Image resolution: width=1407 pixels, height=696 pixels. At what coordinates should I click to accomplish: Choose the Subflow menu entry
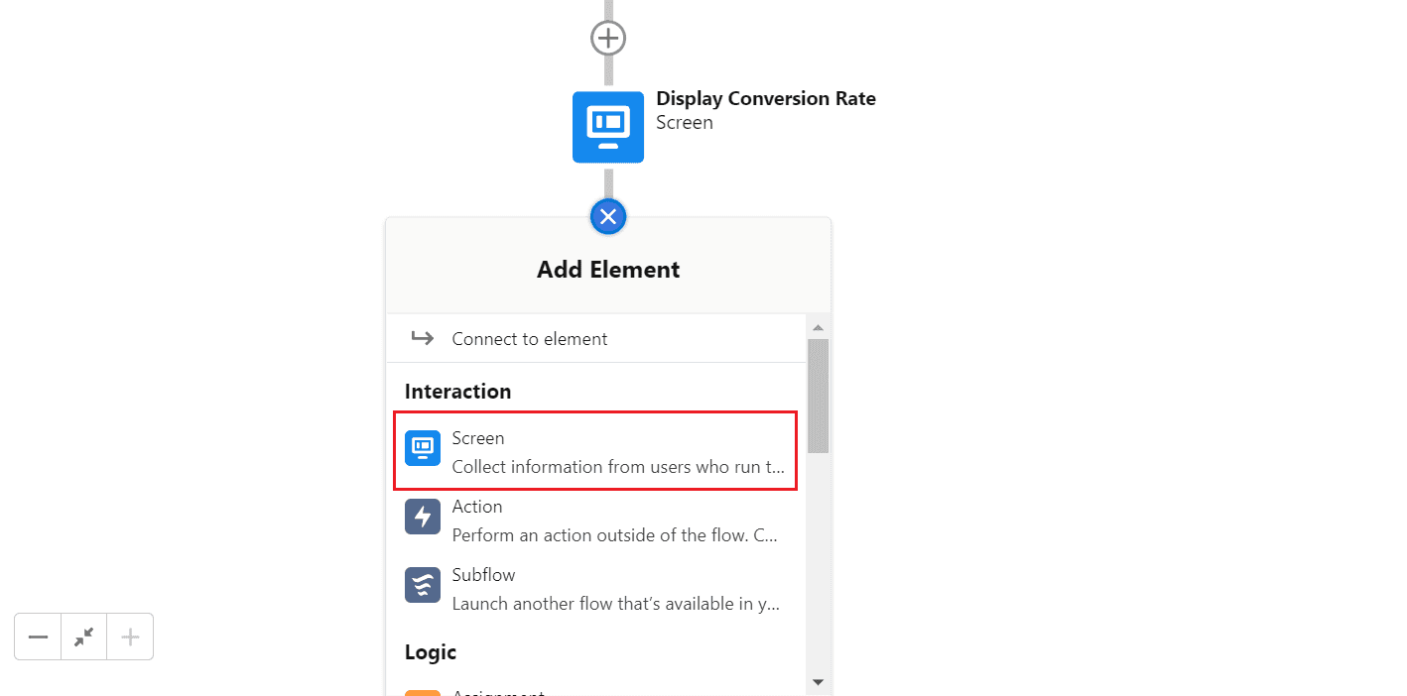coord(596,589)
